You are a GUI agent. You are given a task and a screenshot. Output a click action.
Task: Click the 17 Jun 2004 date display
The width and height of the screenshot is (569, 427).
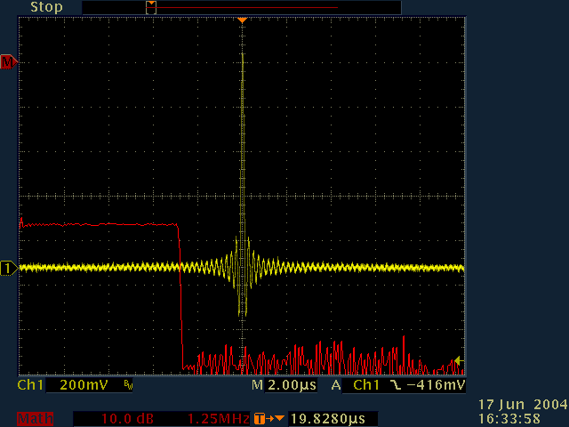coord(518,405)
